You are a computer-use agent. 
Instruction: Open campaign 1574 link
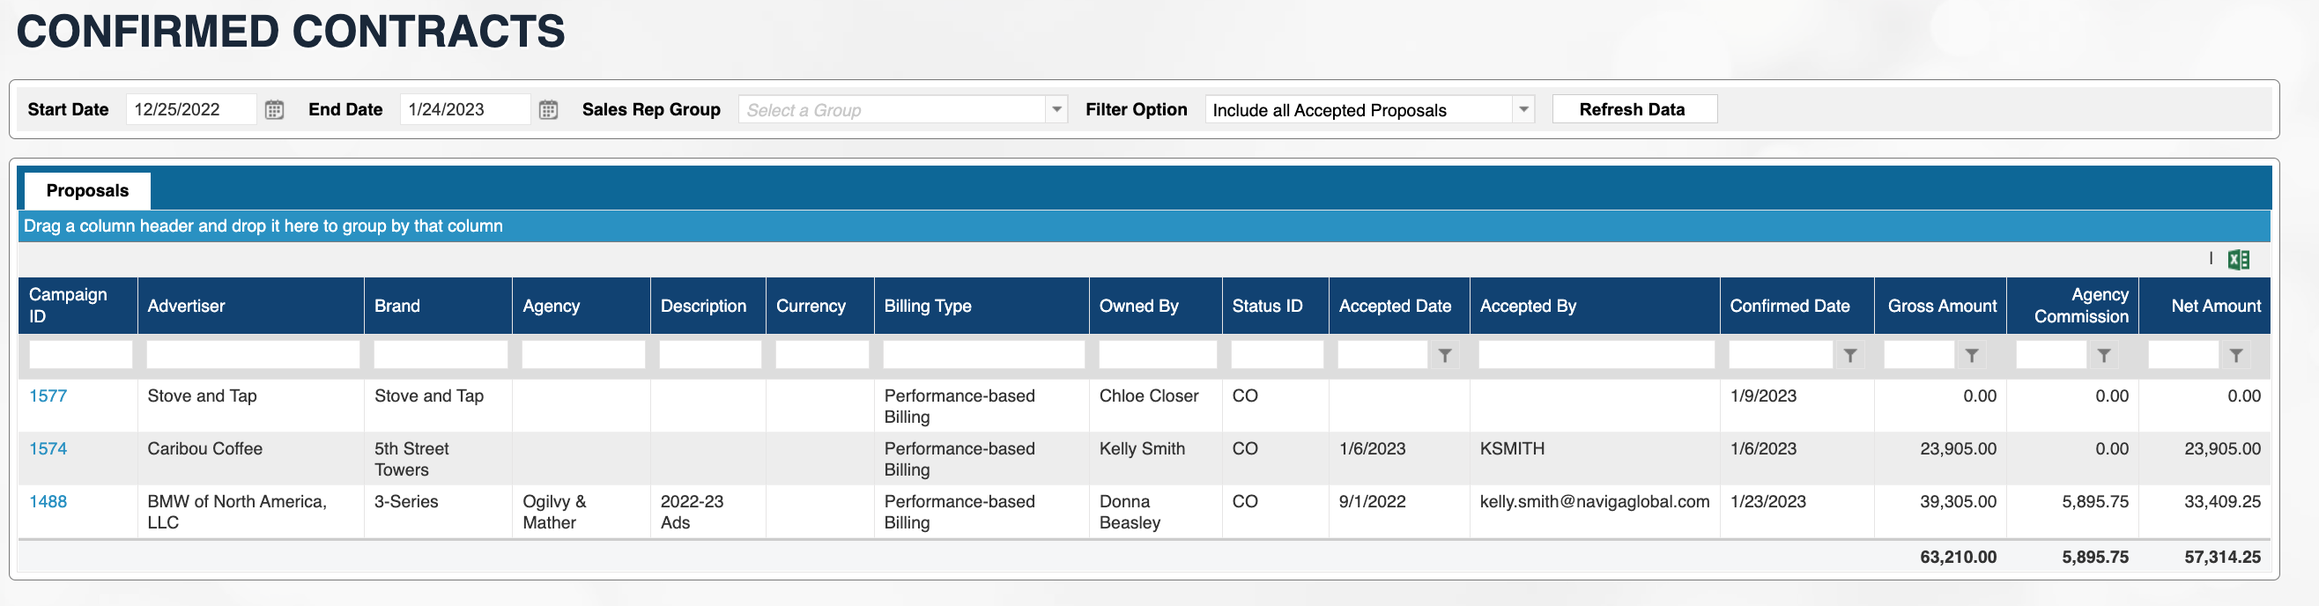coord(48,449)
